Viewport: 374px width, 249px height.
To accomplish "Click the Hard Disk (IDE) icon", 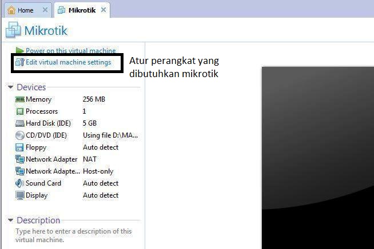I will tap(20, 123).
